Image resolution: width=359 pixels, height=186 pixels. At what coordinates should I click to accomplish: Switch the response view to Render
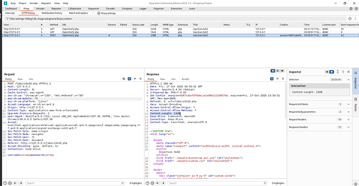[186, 79]
